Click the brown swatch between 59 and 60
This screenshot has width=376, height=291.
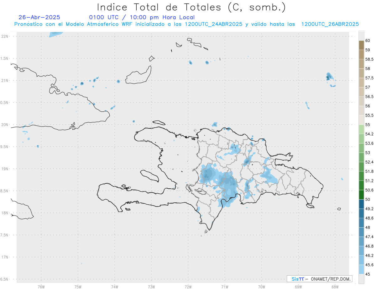click(x=361, y=45)
